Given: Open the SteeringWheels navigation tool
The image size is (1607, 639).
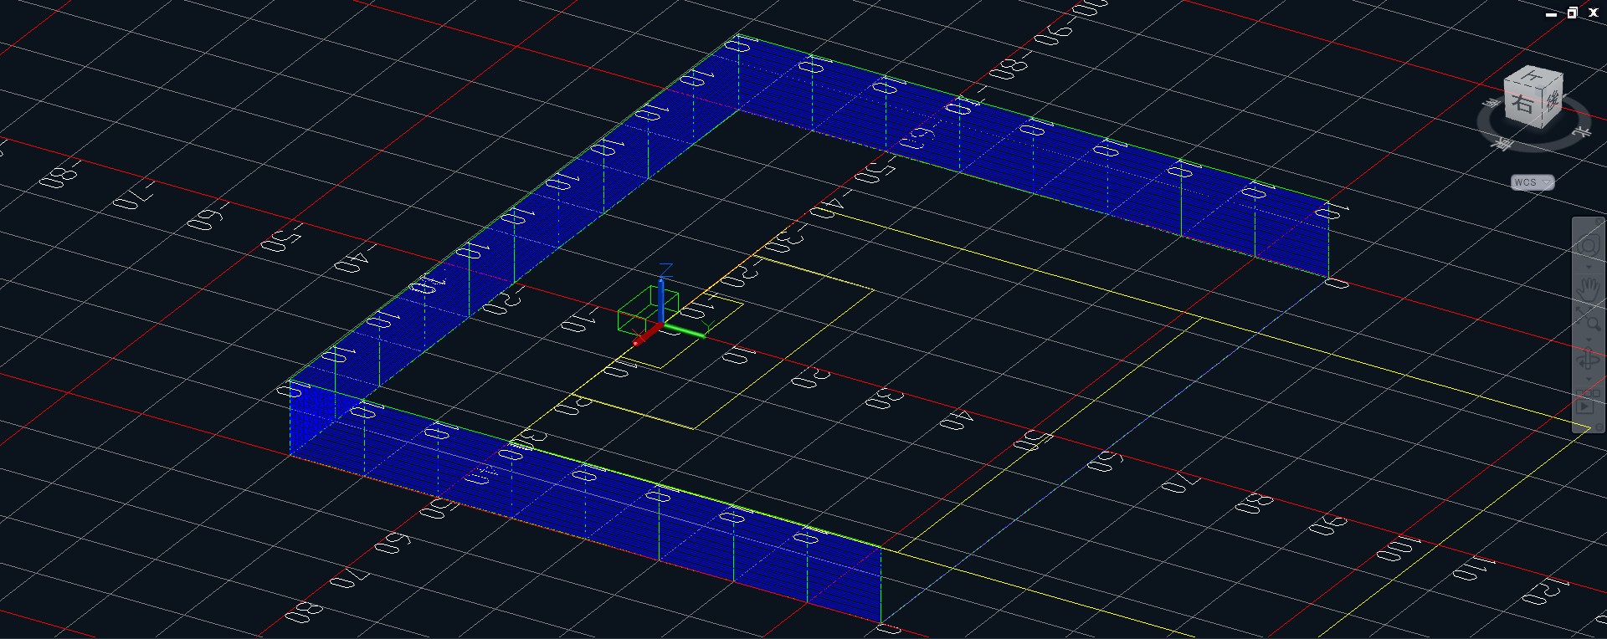Looking at the screenshot, I should 1588,246.
